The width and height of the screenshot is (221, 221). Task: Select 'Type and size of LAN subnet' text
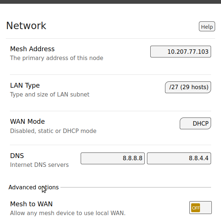[x=50, y=94]
